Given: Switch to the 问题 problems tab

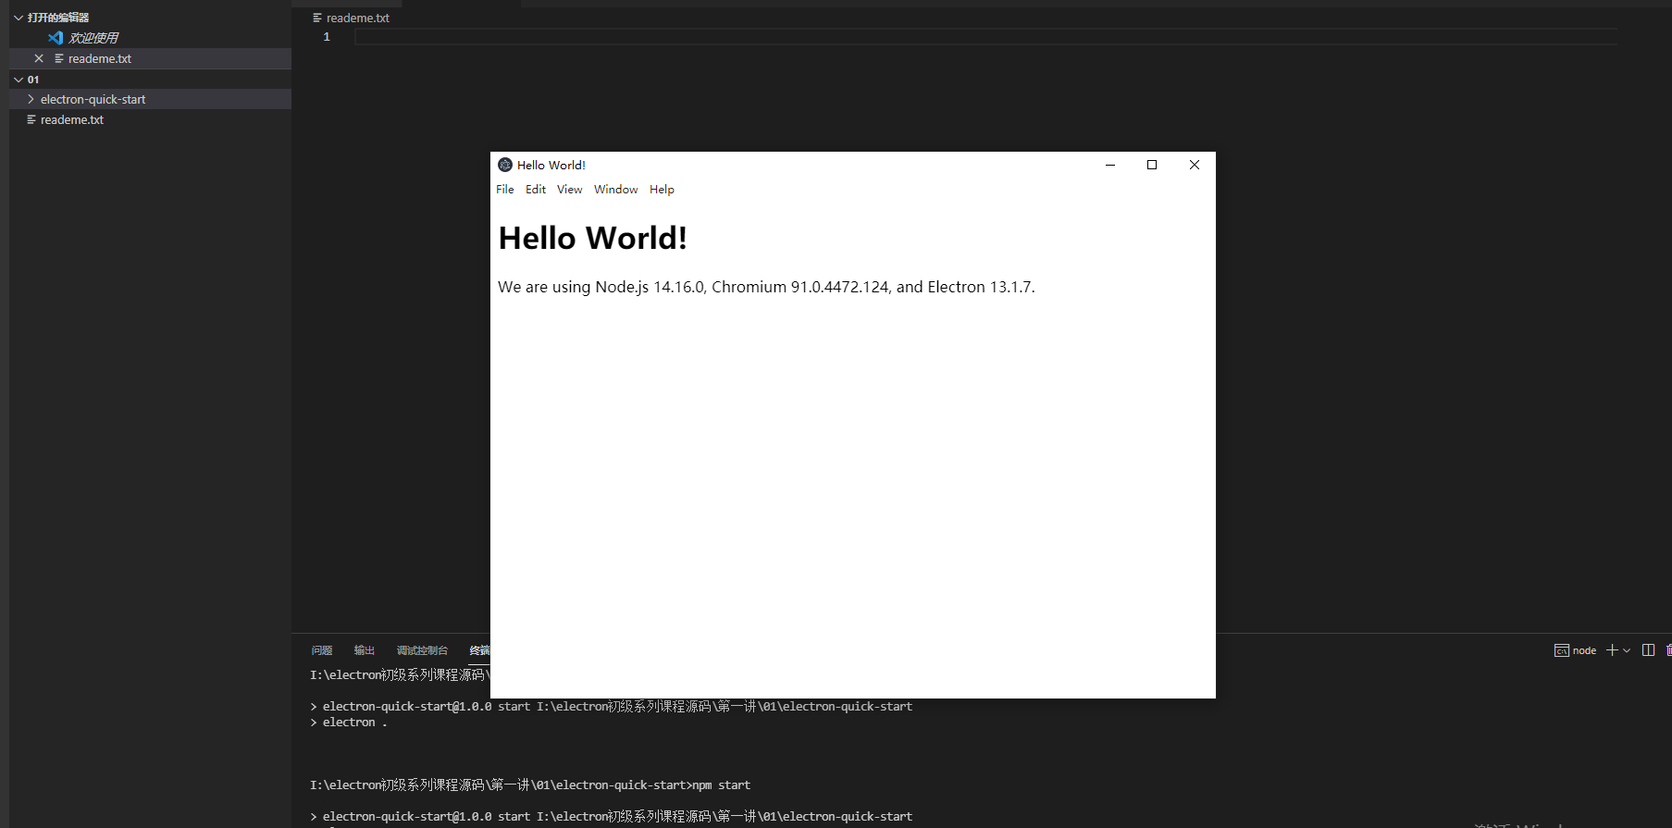Looking at the screenshot, I should pos(322,650).
